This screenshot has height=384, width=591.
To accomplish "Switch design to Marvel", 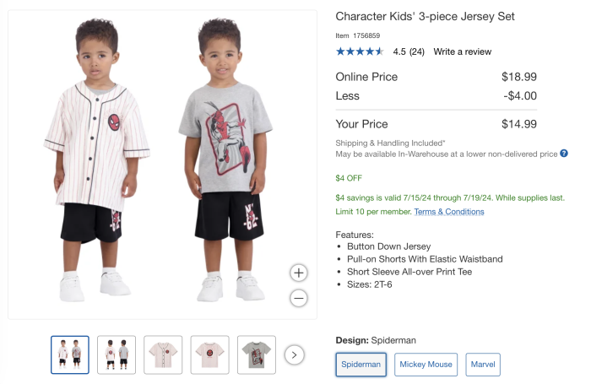I will (483, 365).
